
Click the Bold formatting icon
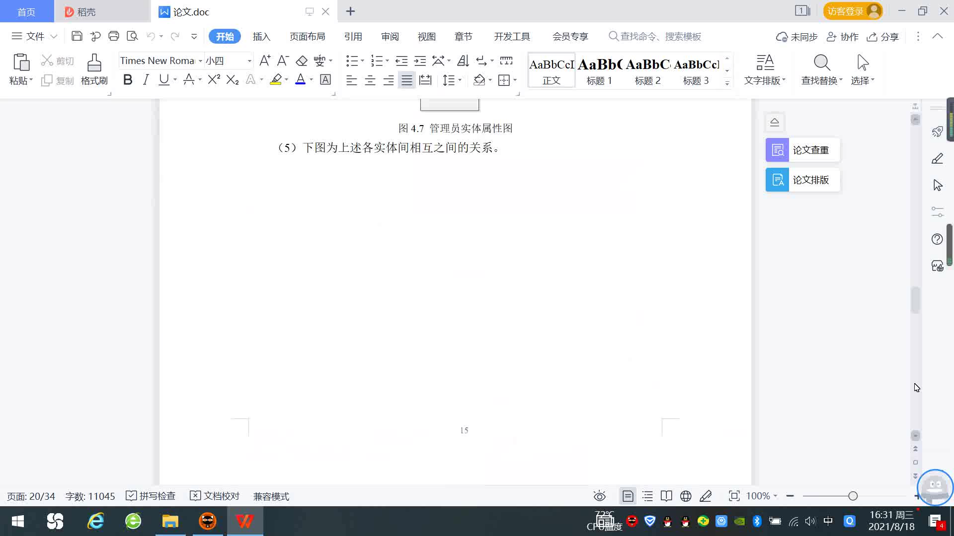(x=128, y=80)
